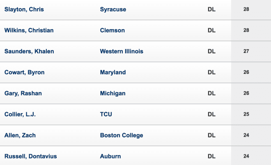
Task: Click the Boston College school link
Action: pyautogui.click(x=122, y=135)
